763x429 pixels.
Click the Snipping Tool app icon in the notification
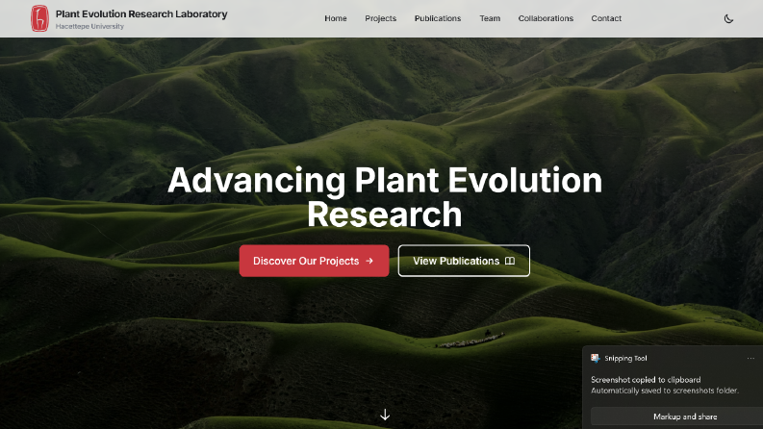tap(596, 358)
